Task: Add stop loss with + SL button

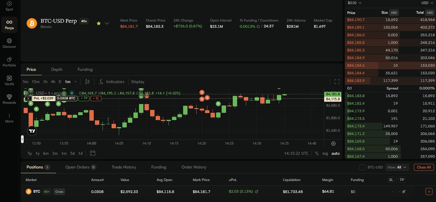Action: pos(95,98)
